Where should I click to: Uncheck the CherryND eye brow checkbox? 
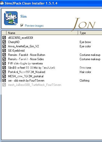[x=4, y=42]
